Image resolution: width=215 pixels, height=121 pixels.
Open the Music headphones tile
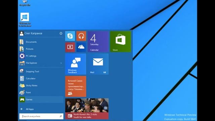81,36
